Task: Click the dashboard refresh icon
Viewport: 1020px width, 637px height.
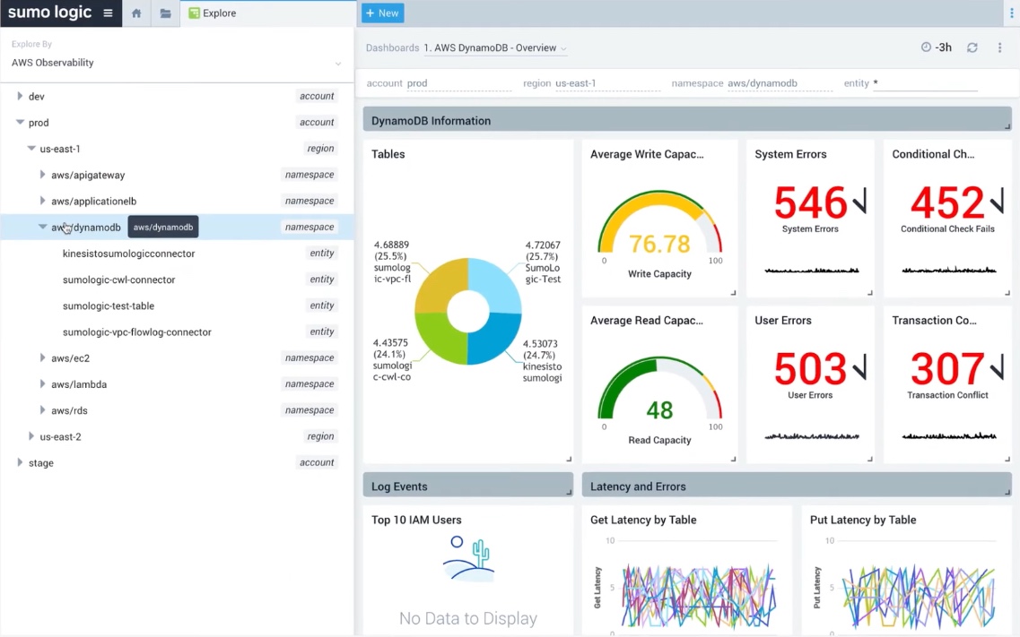Action: [x=972, y=47]
